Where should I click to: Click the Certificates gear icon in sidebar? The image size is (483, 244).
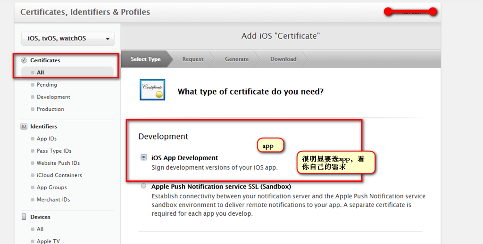point(24,60)
